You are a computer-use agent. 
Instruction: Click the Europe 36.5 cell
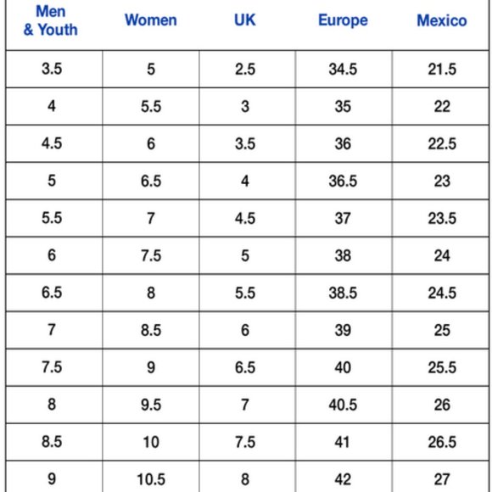344,181
